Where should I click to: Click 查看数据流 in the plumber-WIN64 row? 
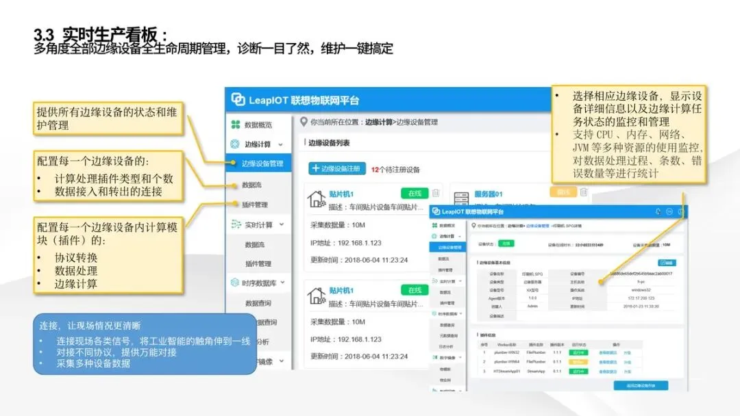[x=608, y=362]
